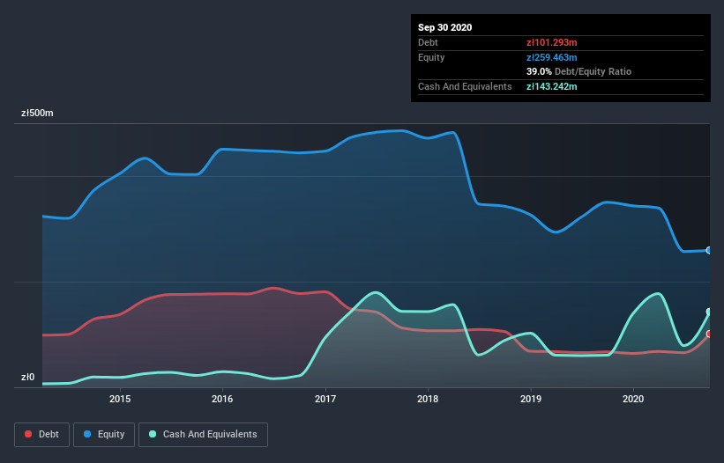Click the blue Equity endpoint marker
This screenshot has height=463, width=724.
(709, 250)
